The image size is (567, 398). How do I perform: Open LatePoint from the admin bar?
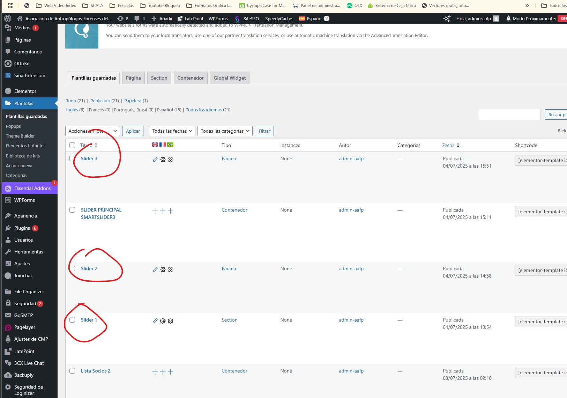pyautogui.click(x=191, y=19)
